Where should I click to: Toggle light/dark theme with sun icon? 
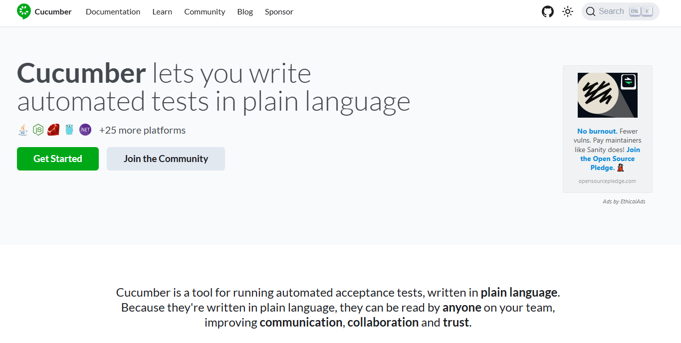[x=568, y=11]
